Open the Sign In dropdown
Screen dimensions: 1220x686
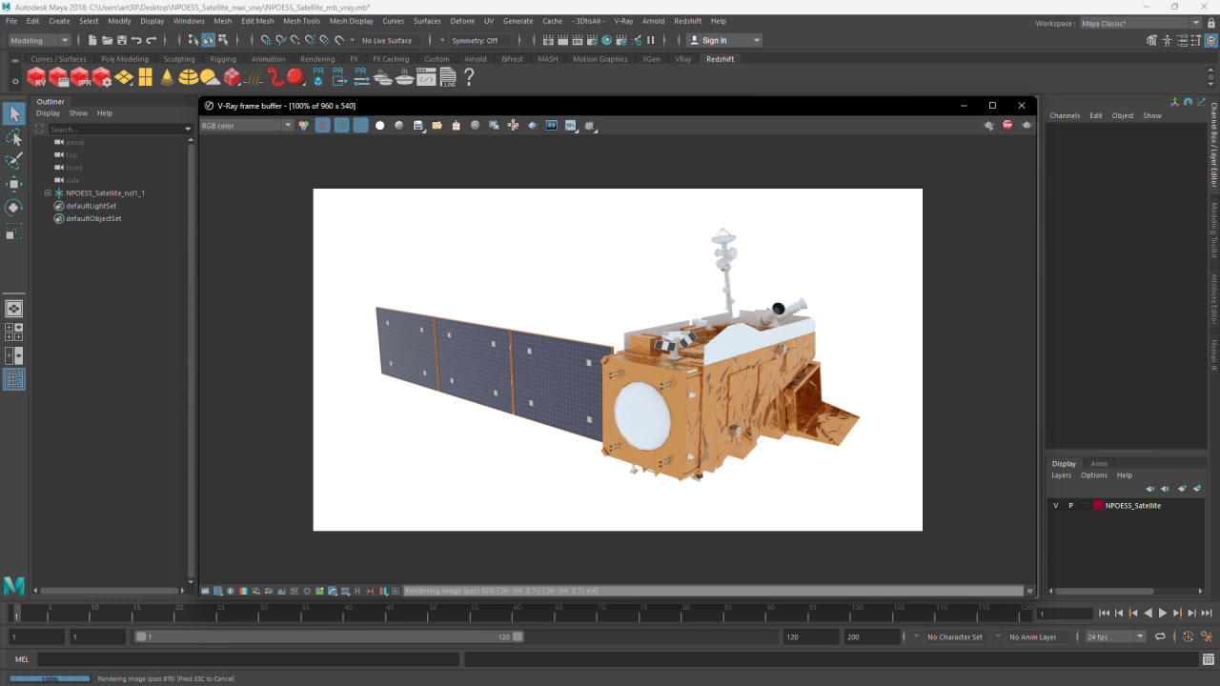[724, 40]
